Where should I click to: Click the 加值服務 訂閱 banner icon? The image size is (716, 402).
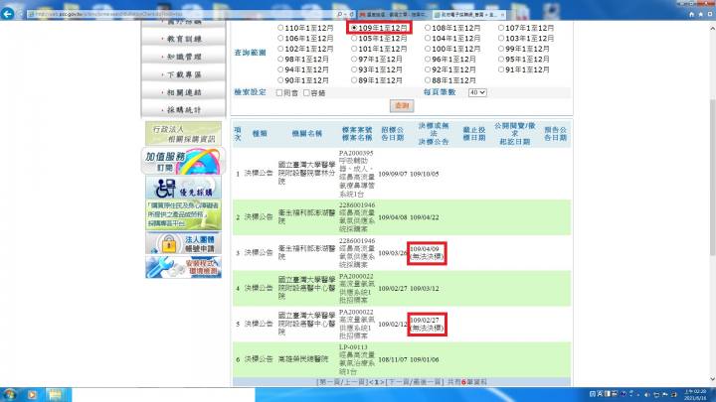(167, 163)
